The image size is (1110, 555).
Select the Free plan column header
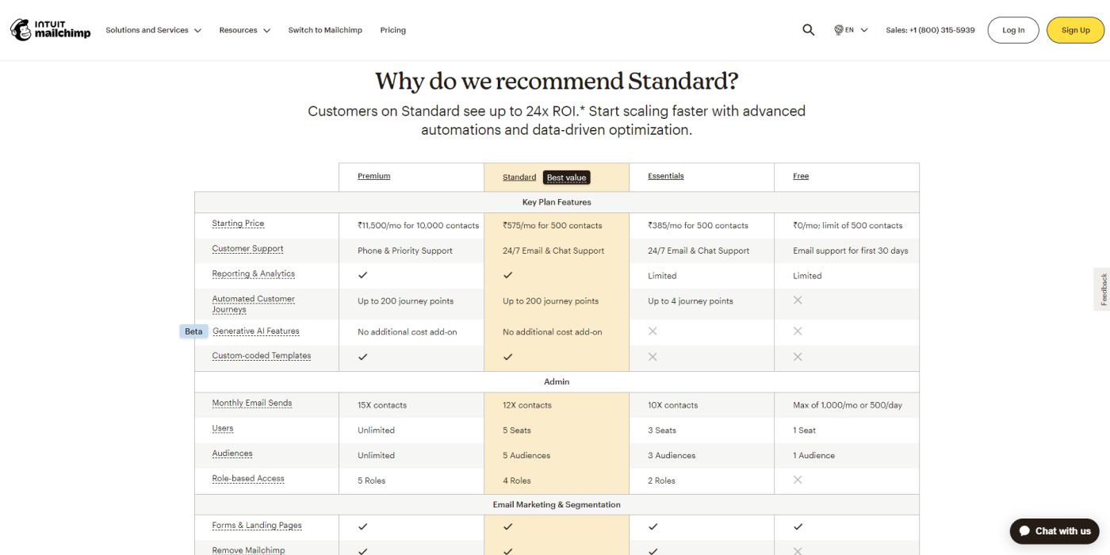coord(801,176)
